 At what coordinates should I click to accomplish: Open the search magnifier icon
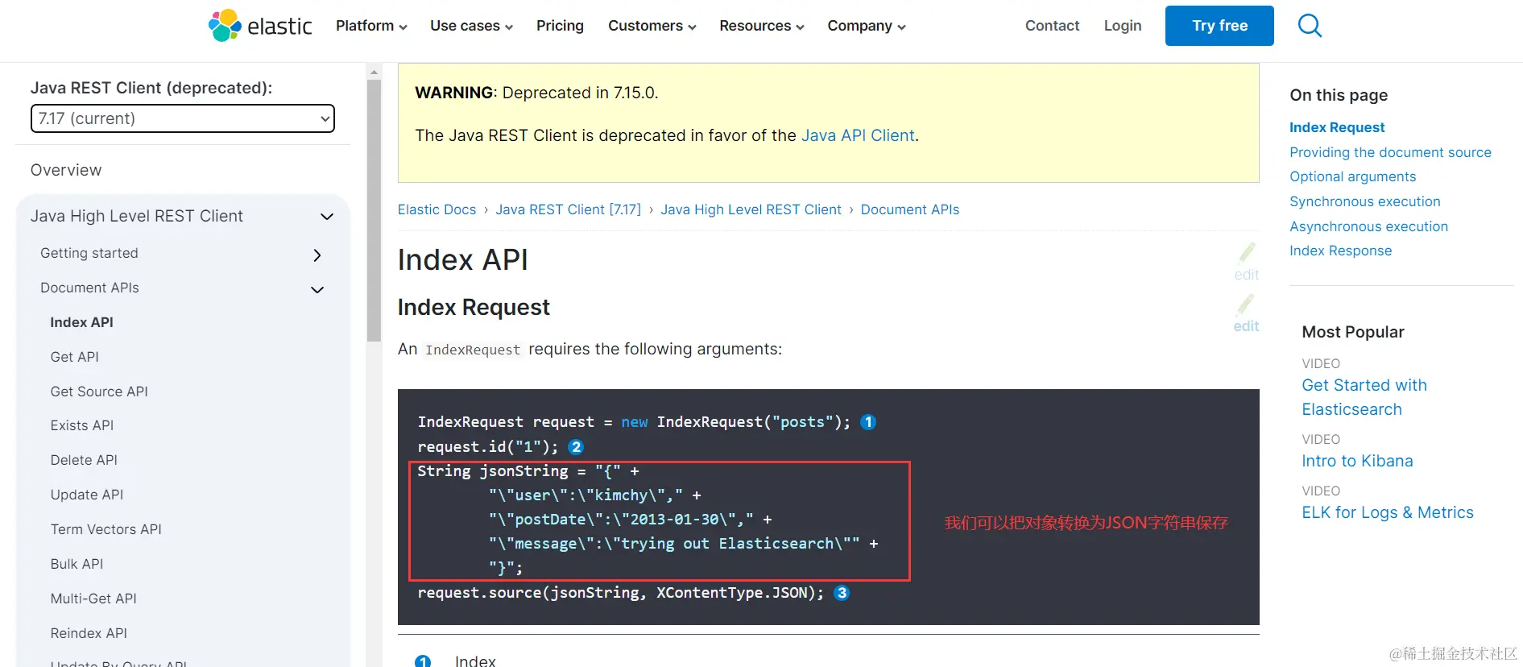point(1310,26)
